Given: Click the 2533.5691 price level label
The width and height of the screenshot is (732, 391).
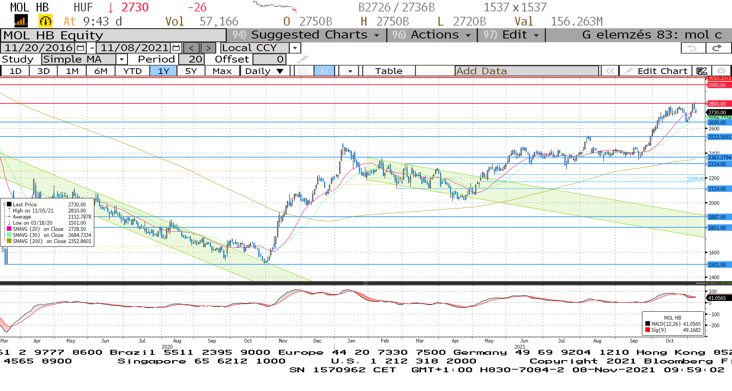Looking at the screenshot, I should pyautogui.click(x=719, y=137).
